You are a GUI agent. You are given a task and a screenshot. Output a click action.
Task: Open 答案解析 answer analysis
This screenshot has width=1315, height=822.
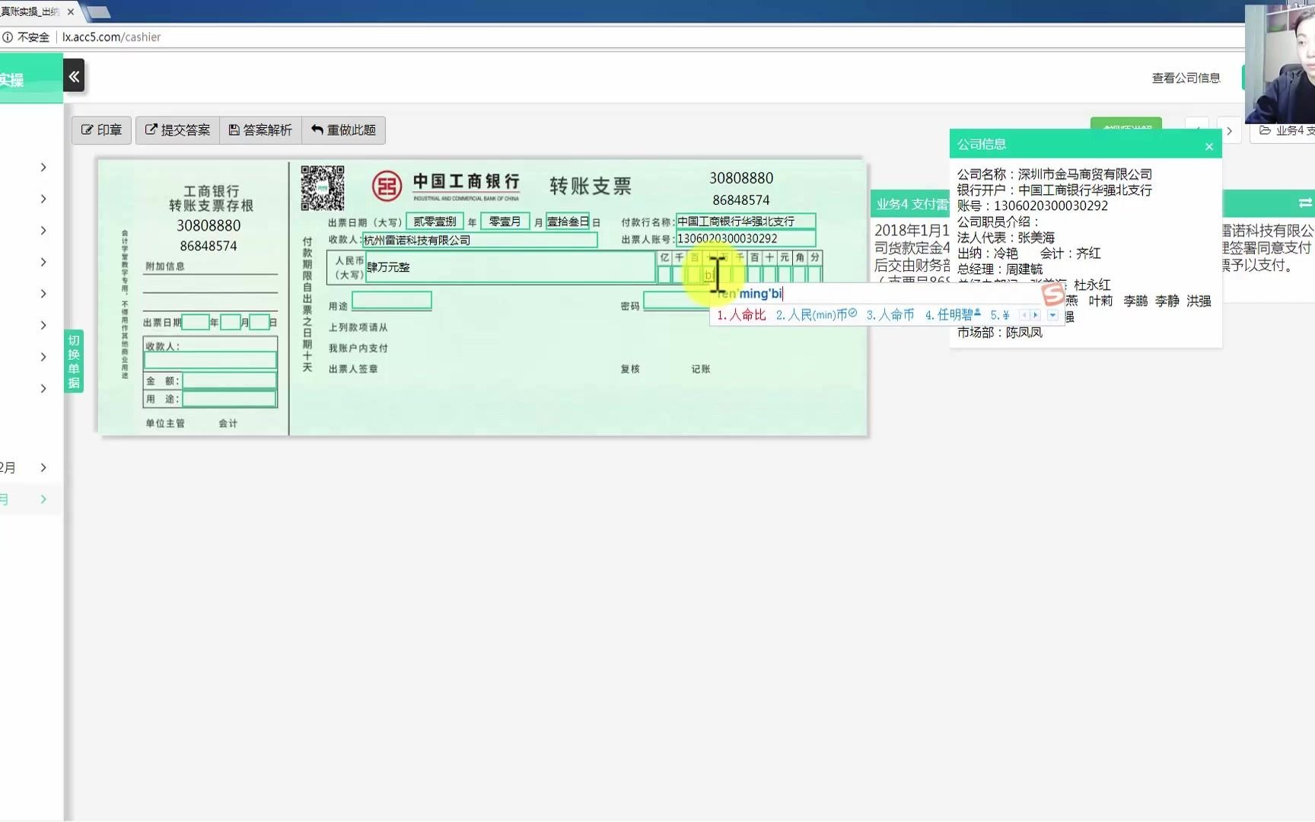point(260,130)
